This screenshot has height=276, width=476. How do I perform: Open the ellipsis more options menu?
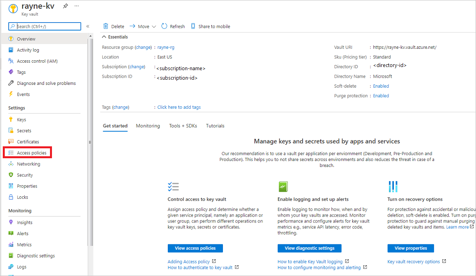click(x=77, y=6)
